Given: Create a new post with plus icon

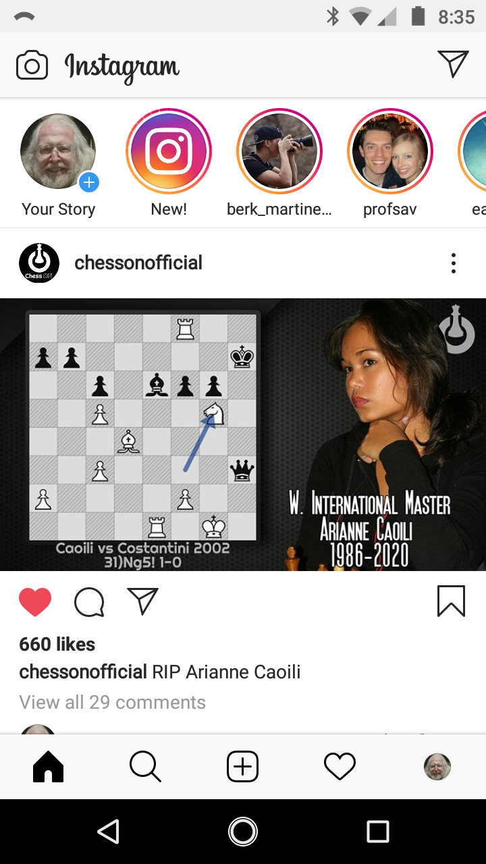Looking at the screenshot, I should click(x=242, y=767).
